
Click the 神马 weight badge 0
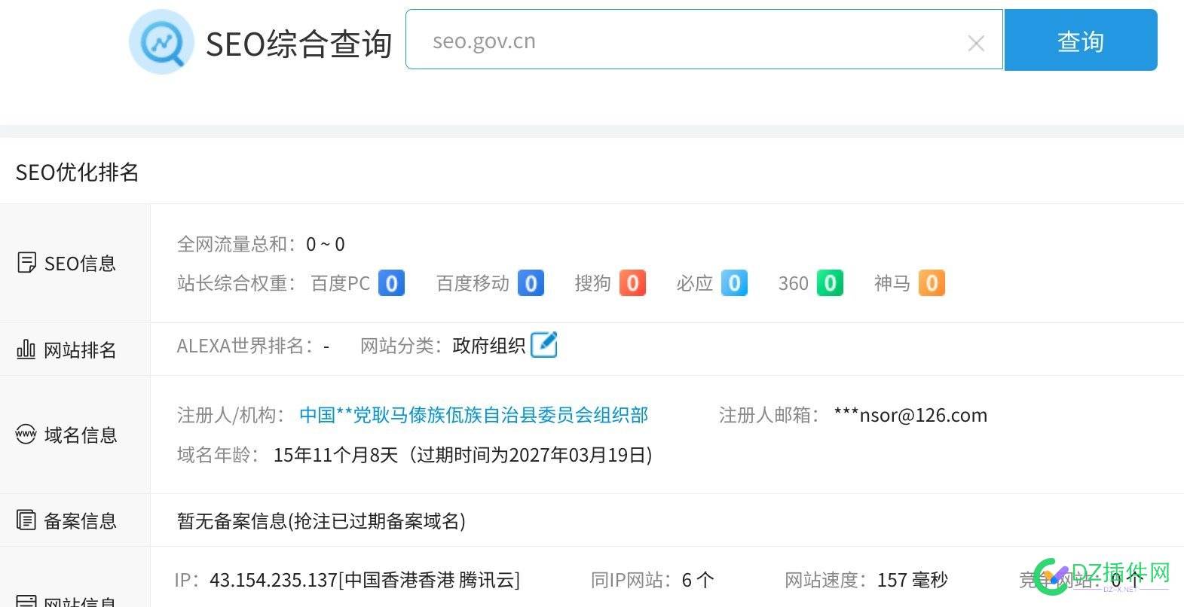tap(932, 283)
